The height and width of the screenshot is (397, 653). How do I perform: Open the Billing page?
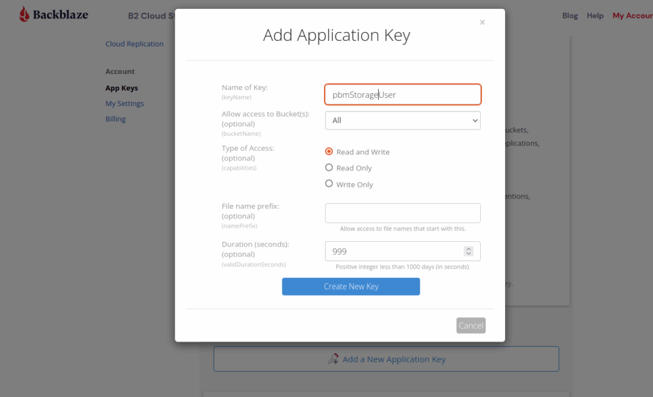tap(115, 118)
